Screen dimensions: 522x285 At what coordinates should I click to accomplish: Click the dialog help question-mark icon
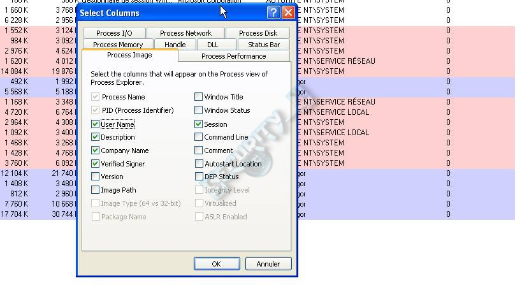[273, 13]
